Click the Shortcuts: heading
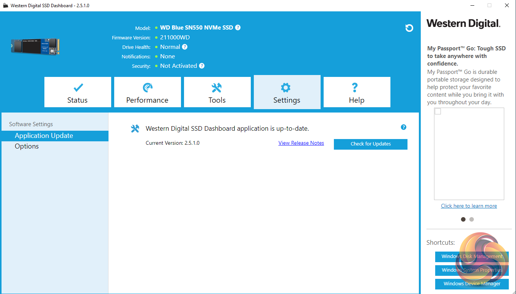Image resolution: width=516 pixels, height=294 pixels. pyautogui.click(x=440, y=242)
